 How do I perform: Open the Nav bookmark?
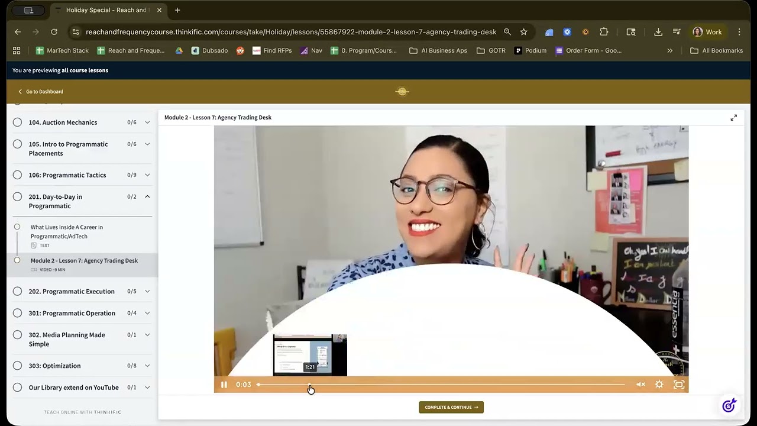(311, 51)
